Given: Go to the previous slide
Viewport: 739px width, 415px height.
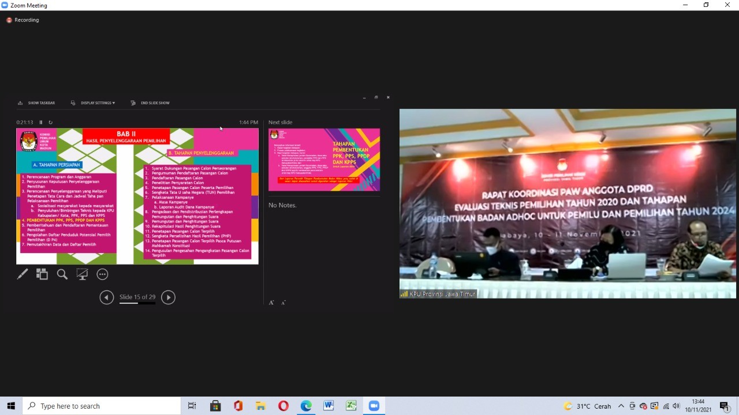Looking at the screenshot, I should click(107, 297).
